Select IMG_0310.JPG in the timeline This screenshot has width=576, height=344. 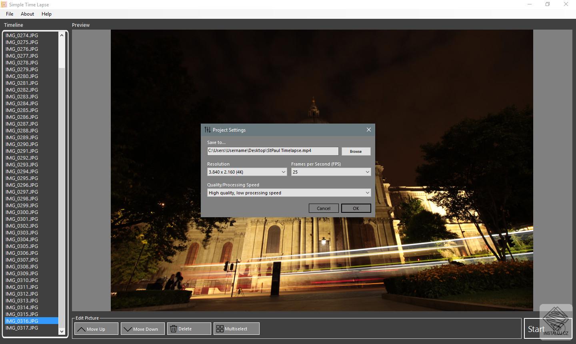[x=32, y=280]
